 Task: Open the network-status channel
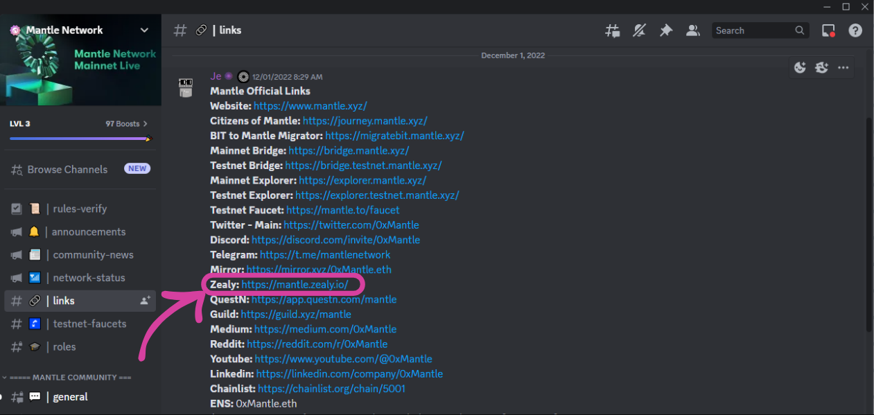point(80,277)
